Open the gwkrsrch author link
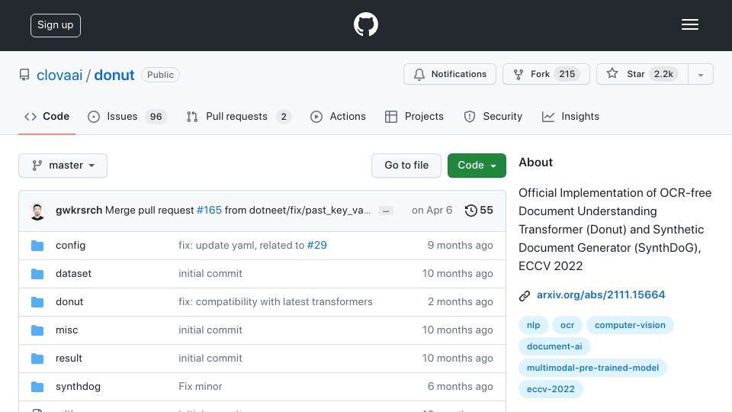This screenshot has height=412, width=732. (79, 211)
